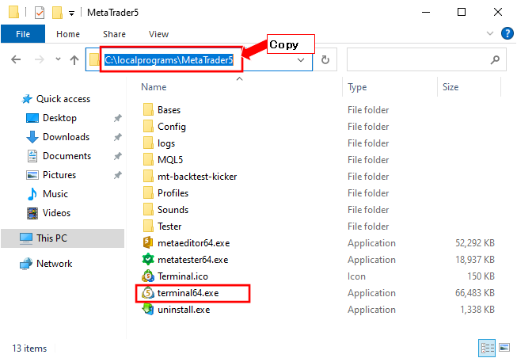
Task: Select the metaeditor64.exe file icon
Action: (x=148, y=243)
